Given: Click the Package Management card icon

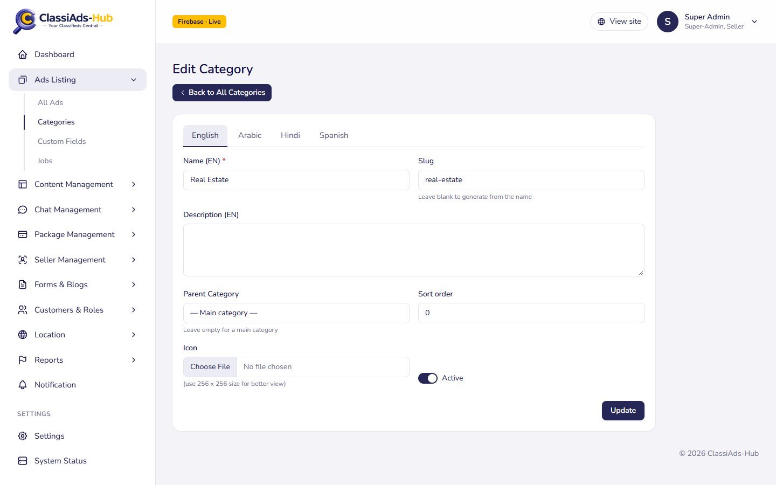Looking at the screenshot, I should pos(23,234).
